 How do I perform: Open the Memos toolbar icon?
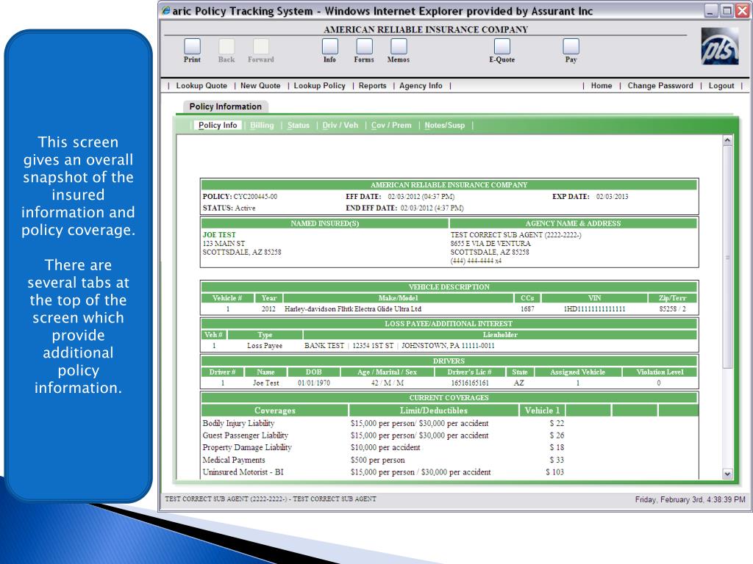pos(399,46)
